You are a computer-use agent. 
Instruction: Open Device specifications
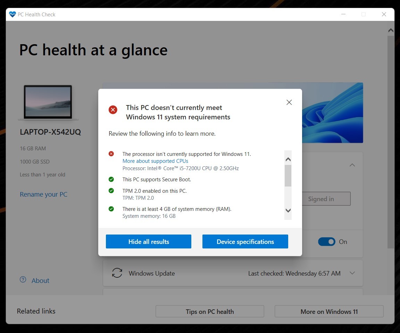245,241
